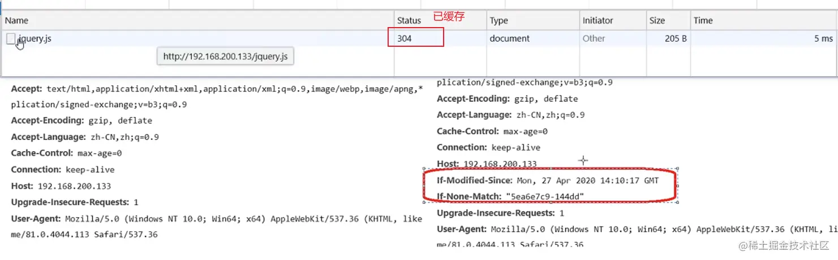
Task: Click left panel Host: 192.168.200.133
Action: pyautogui.click(x=61, y=186)
